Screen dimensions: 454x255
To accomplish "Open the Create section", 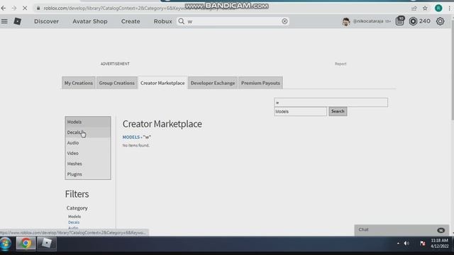I will point(131,21).
